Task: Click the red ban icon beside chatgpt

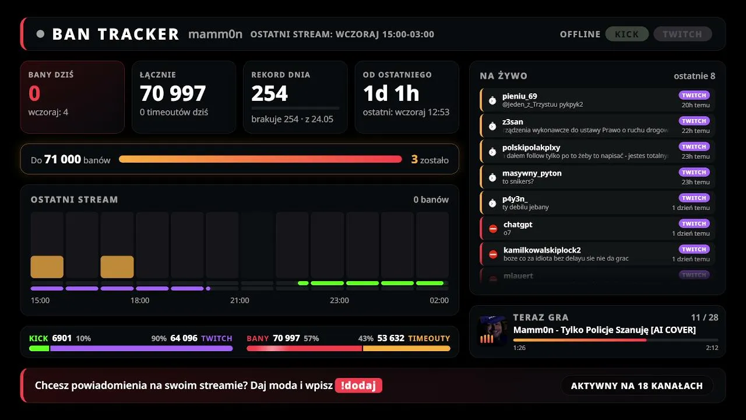Action: [493, 229]
